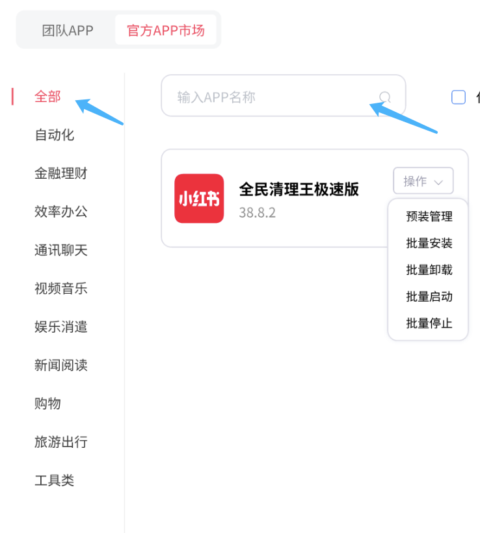Click the search magnifier icon
Image resolution: width=480 pixels, height=533 pixels.
385,97
